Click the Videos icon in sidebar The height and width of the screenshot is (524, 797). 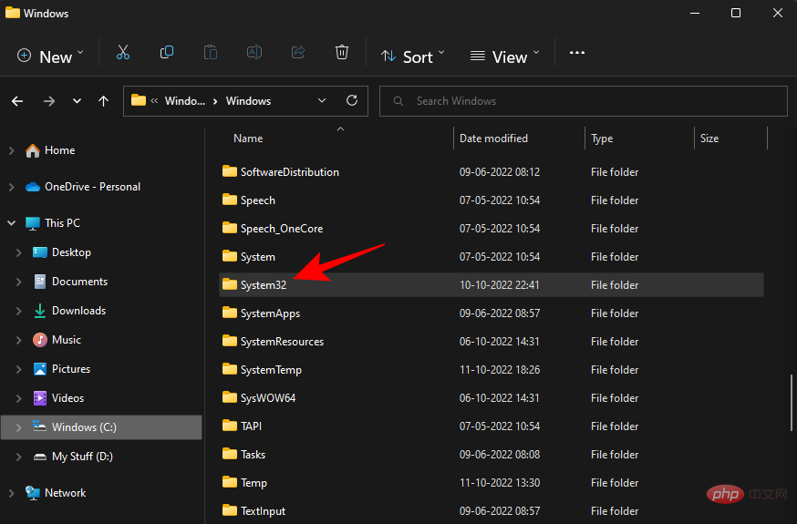[39, 398]
